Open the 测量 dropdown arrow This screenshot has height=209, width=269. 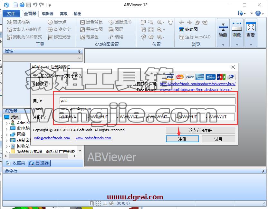[237, 45]
